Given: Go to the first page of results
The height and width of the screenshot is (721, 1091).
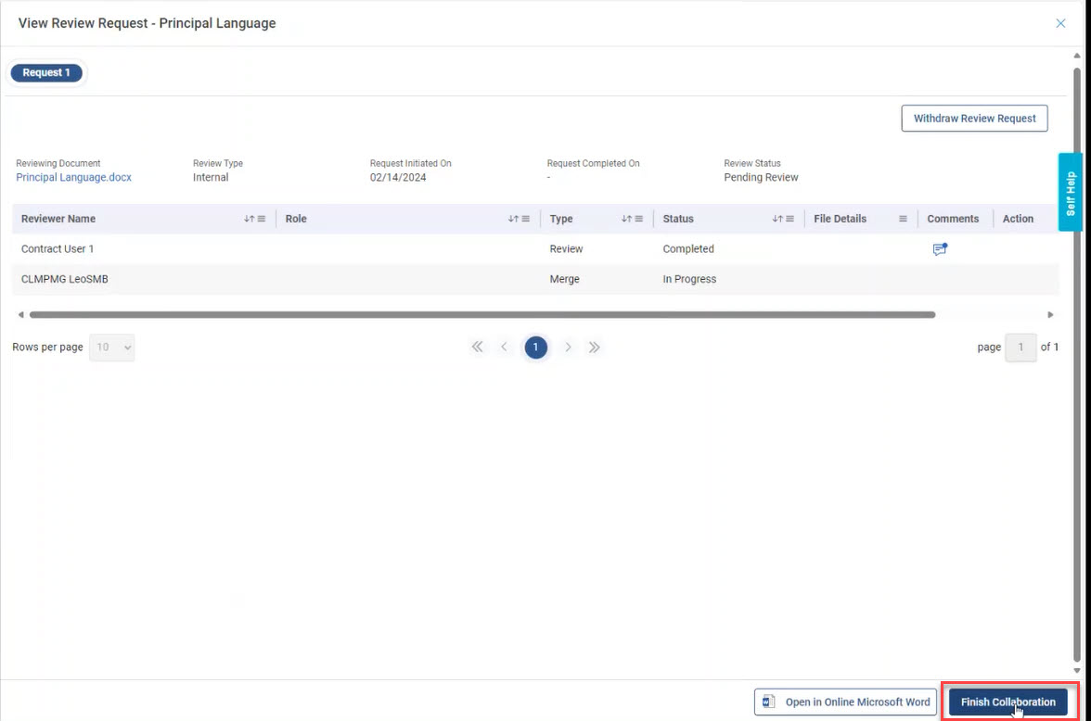Looking at the screenshot, I should [477, 348].
